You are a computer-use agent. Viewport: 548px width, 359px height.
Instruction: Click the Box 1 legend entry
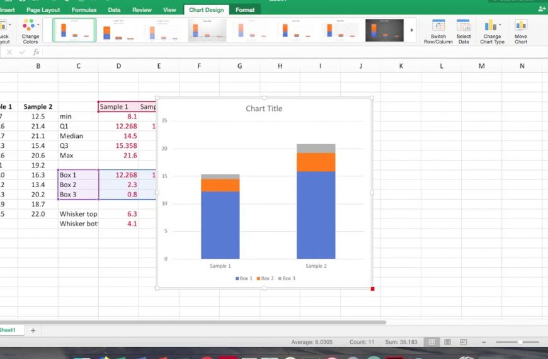[x=244, y=278]
